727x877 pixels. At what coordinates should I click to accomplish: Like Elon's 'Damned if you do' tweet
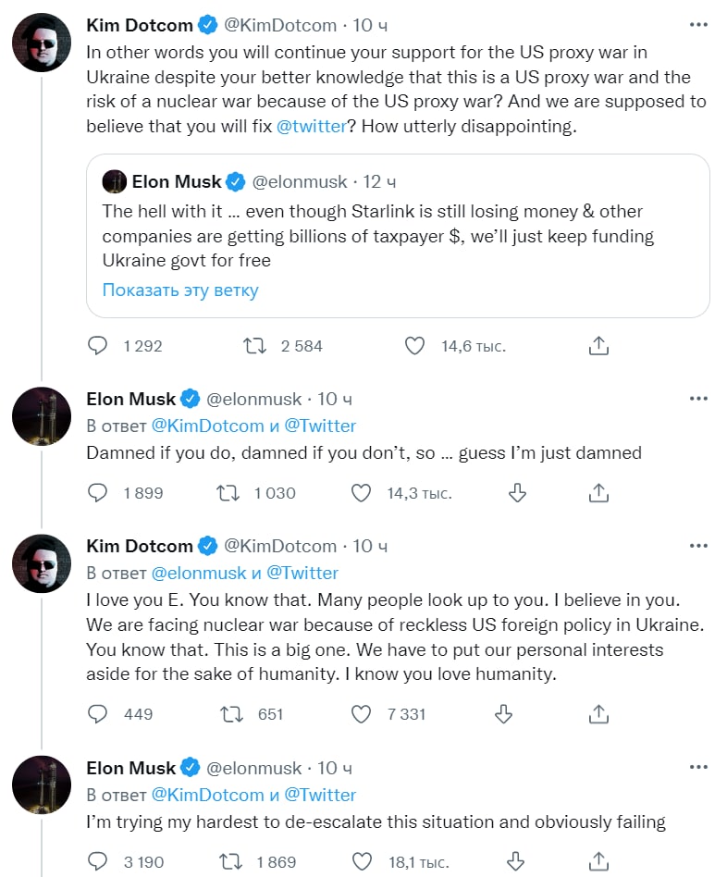(361, 493)
